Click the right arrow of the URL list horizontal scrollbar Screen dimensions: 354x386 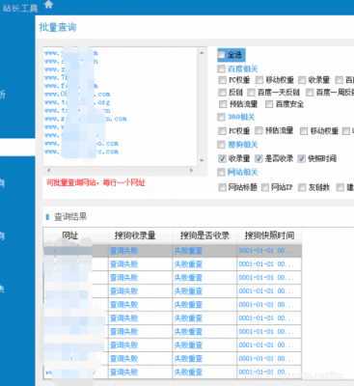click(191, 170)
